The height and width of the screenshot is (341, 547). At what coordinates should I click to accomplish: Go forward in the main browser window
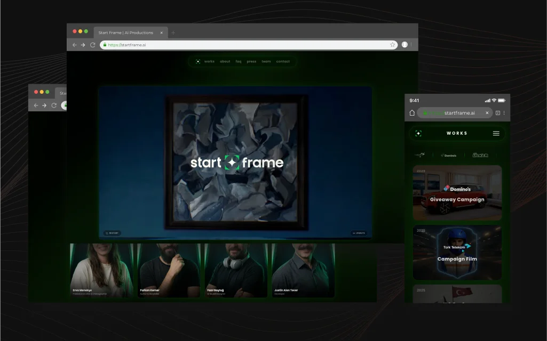pyautogui.click(x=83, y=45)
